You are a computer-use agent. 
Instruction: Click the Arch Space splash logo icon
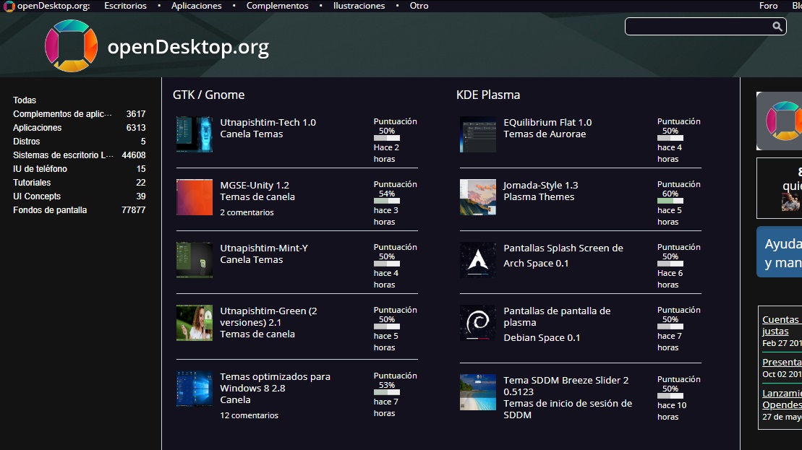(x=478, y=260)
